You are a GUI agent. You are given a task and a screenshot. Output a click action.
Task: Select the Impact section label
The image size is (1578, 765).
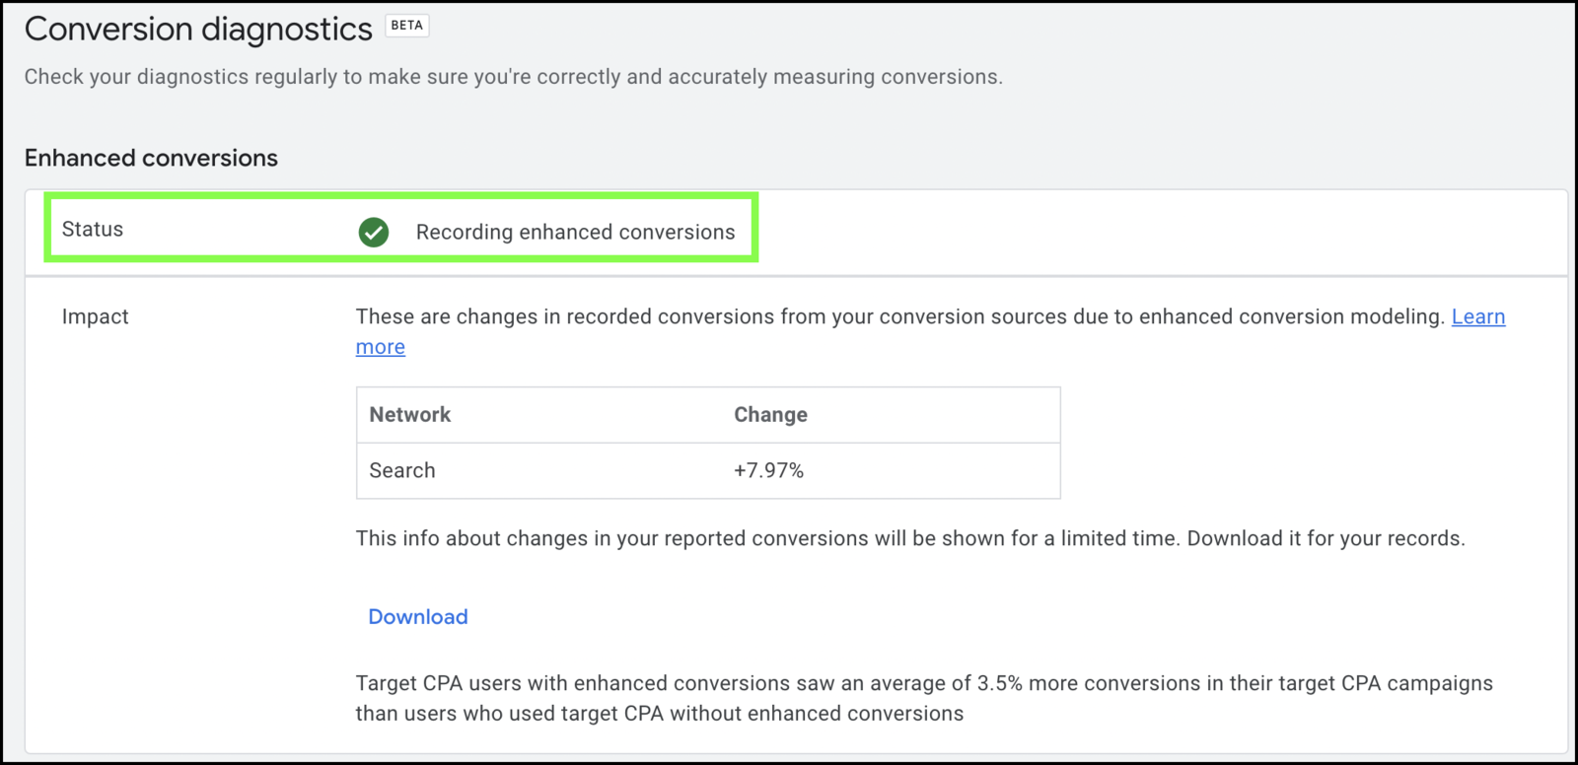pyautogui.click(x=95, y=316)
